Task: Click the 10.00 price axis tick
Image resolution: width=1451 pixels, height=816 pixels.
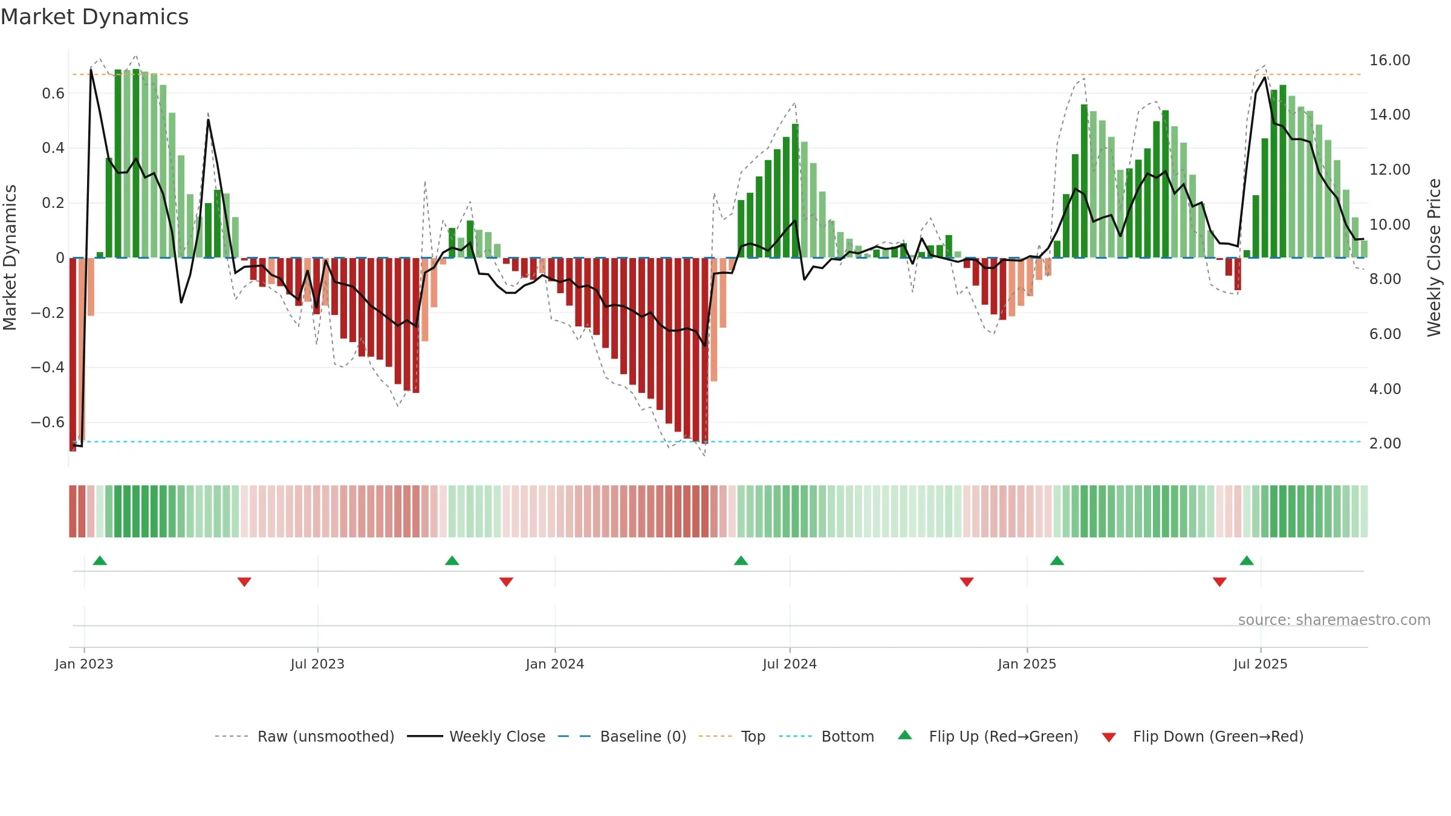Action: click(x=1390, y=224)
